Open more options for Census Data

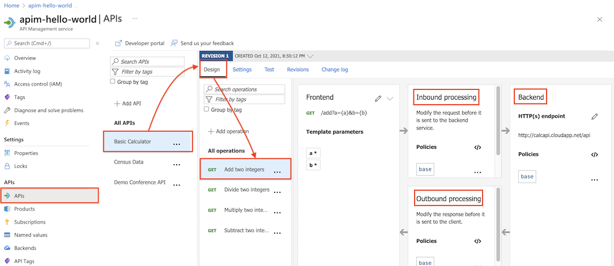(177, 165)
